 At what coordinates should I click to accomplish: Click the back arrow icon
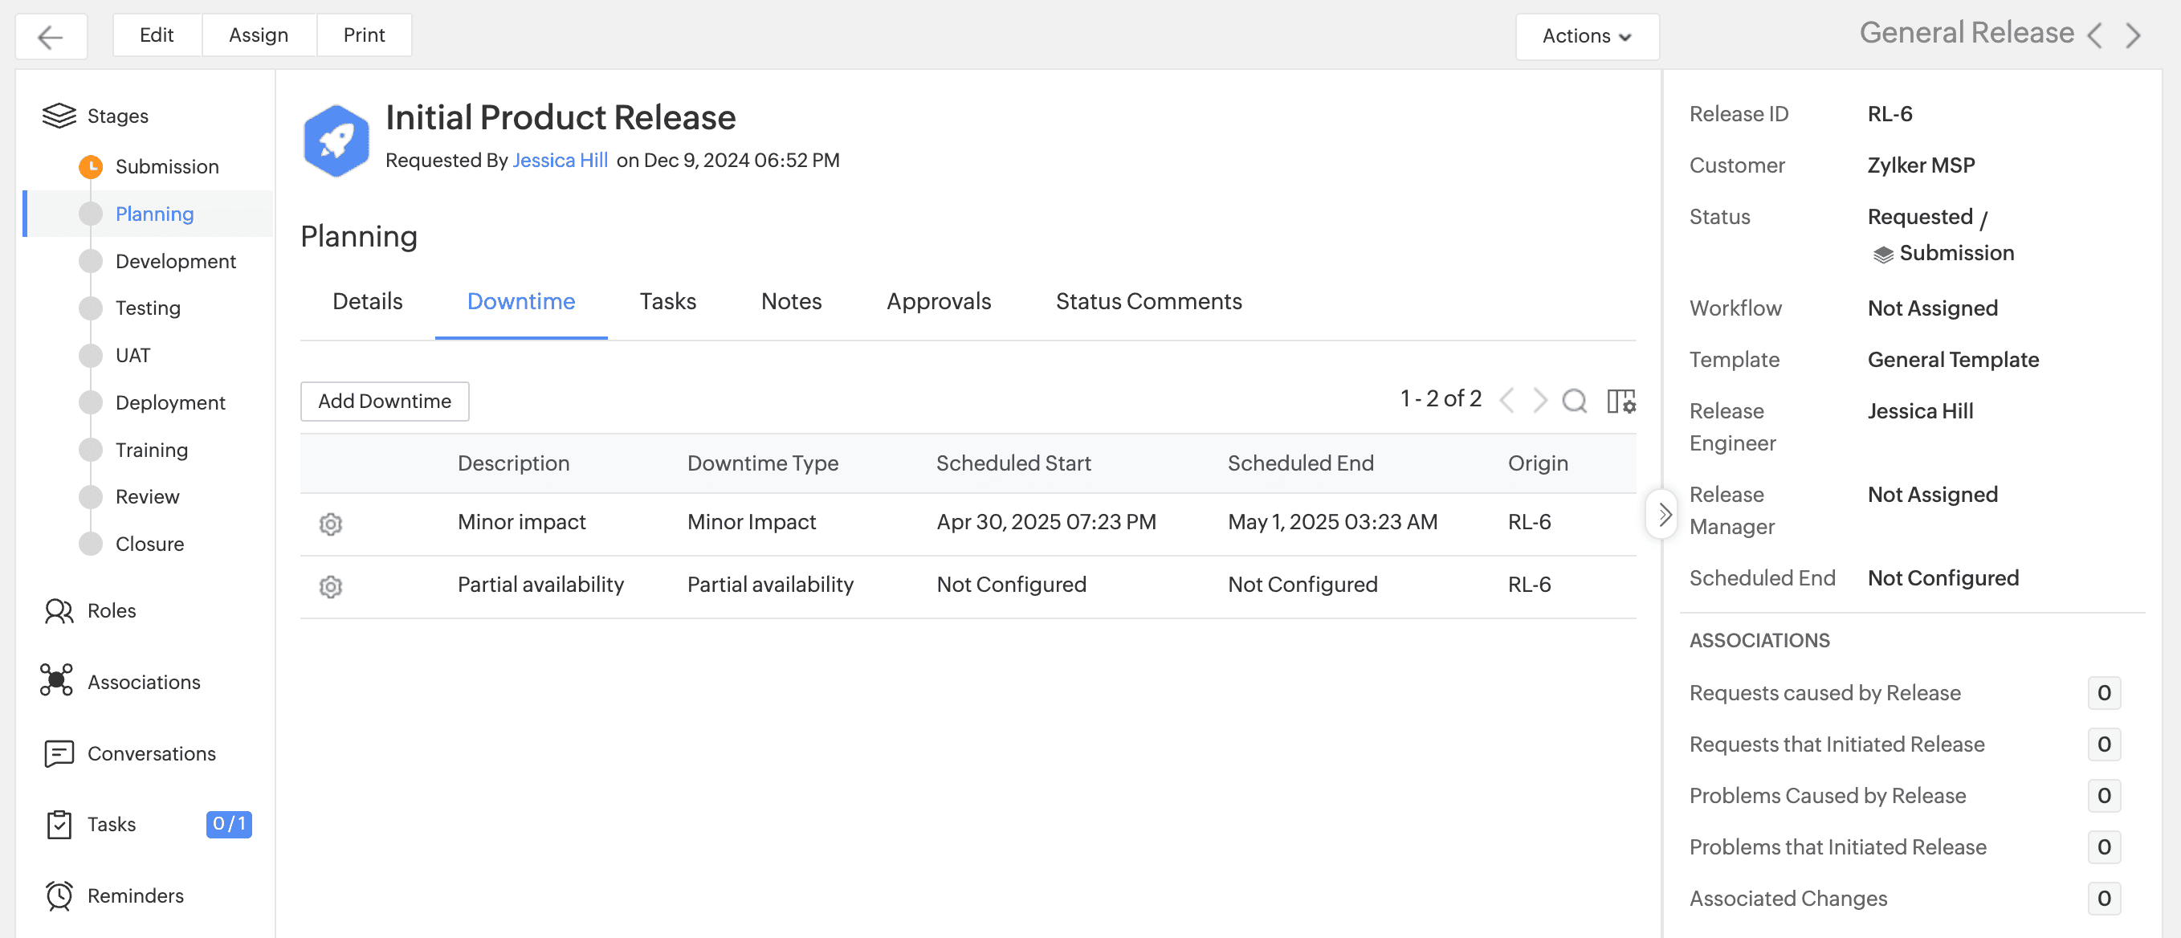point(51,36)
